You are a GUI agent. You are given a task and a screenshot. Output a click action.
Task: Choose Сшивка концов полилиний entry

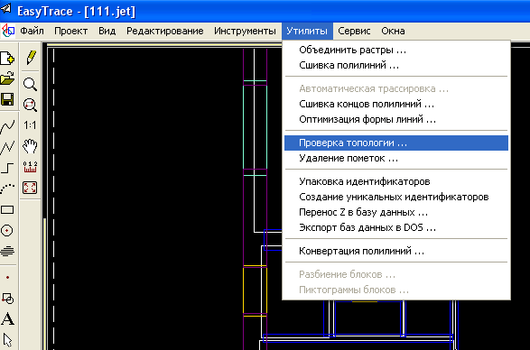point(396,104)
